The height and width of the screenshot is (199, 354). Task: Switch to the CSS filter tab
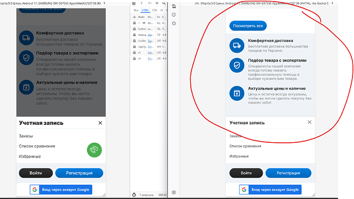click(154, 10)
